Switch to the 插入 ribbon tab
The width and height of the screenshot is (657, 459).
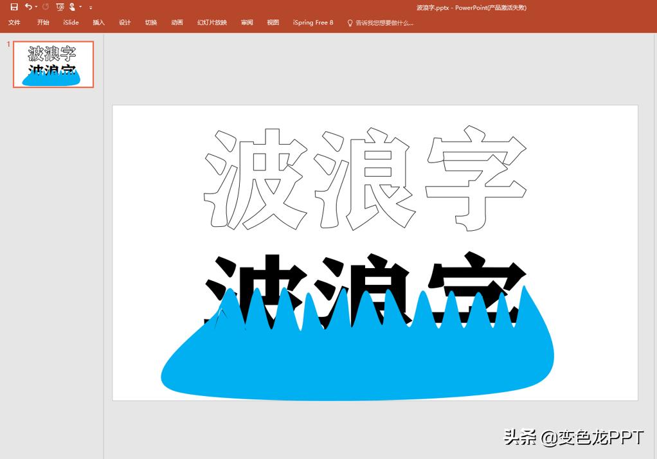pyautogui.click(x=98, y=22)
